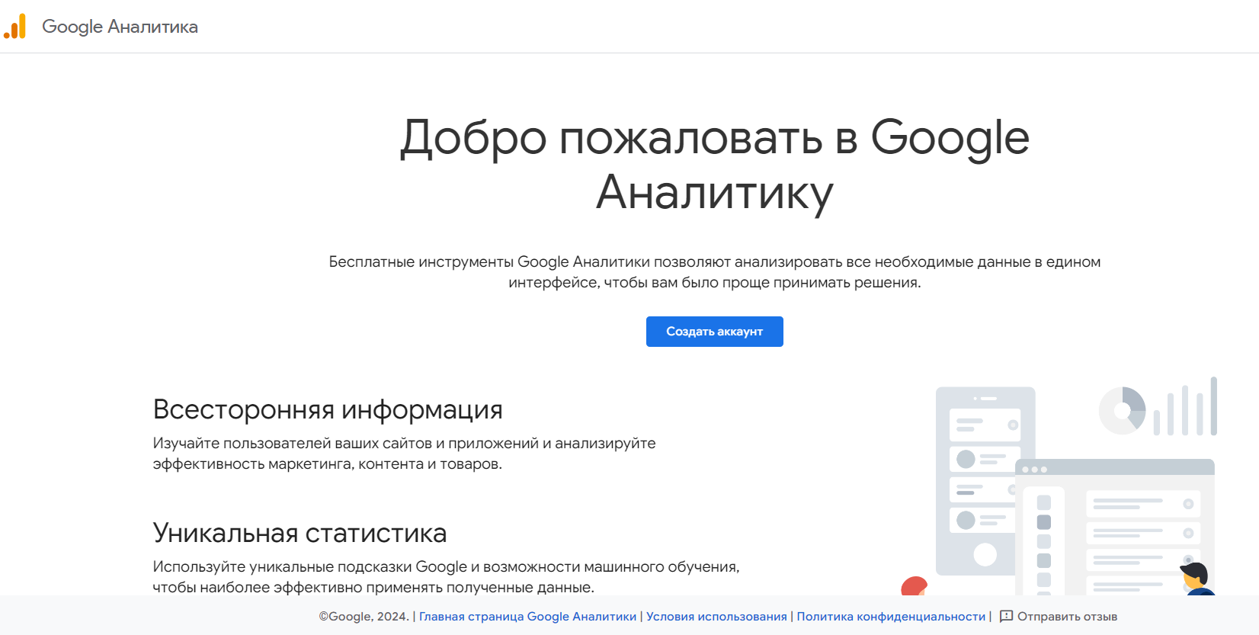This screenshot has height=635, width=1259.
Task: Click the "Отправить отзыв" feedback text
Action: tap(1067, 617)
